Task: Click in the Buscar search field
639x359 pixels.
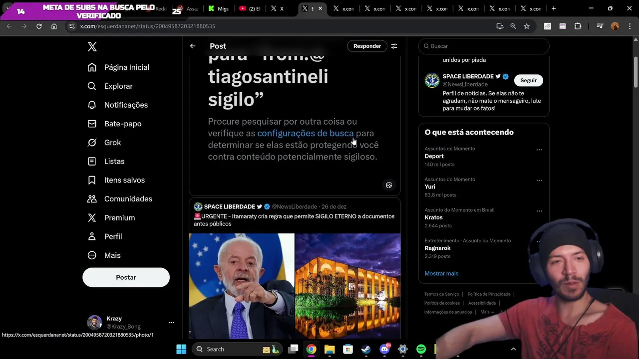Action: point(484,46)
